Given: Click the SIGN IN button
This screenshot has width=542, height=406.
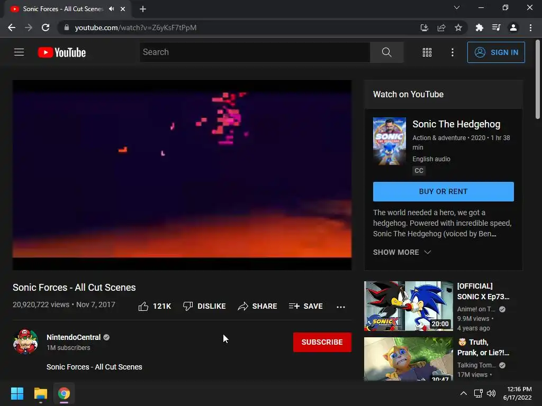Looking at the screenshot, I should [x=496, y=52].
